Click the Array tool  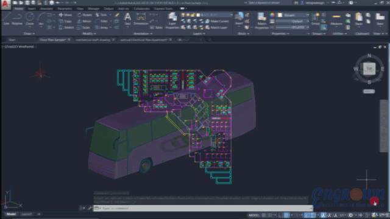tap(102, 27)
